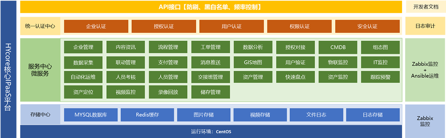Click the MYSQL数据库 storage block
Screen dimensions: 446x138
pos(91,115)
